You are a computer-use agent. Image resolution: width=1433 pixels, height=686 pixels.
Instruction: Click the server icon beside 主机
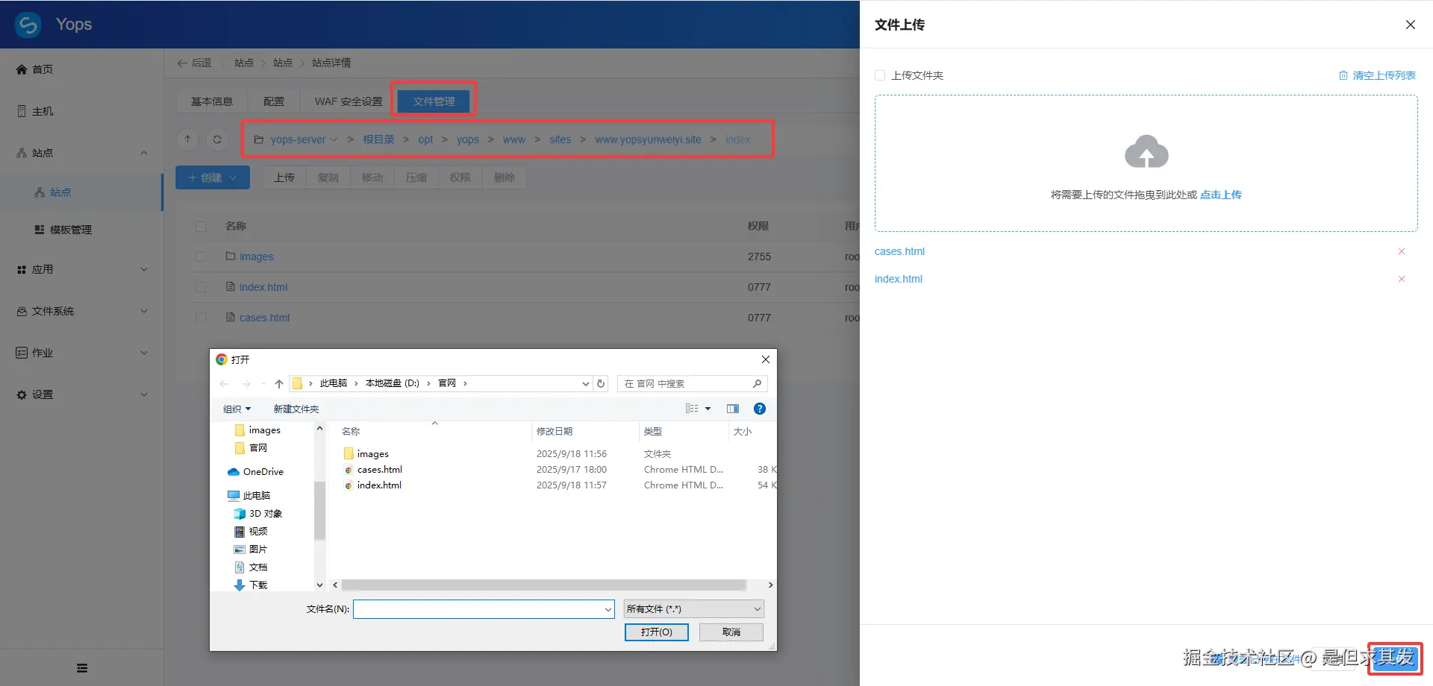(x=22, y=111)
